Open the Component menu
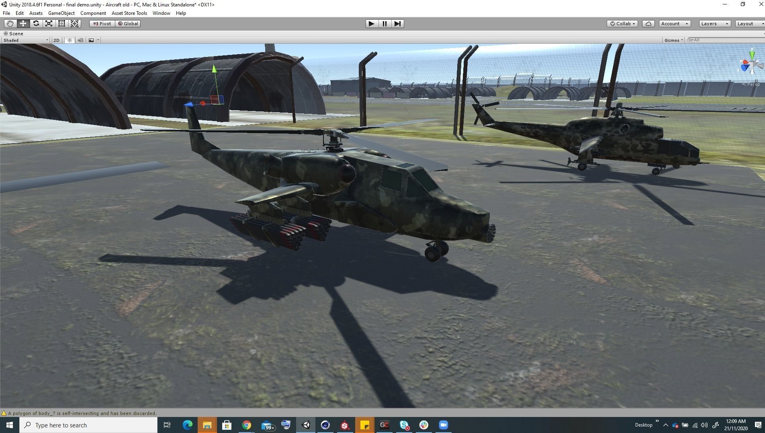This screenshot has width=765, height=433. click(93, 13)
